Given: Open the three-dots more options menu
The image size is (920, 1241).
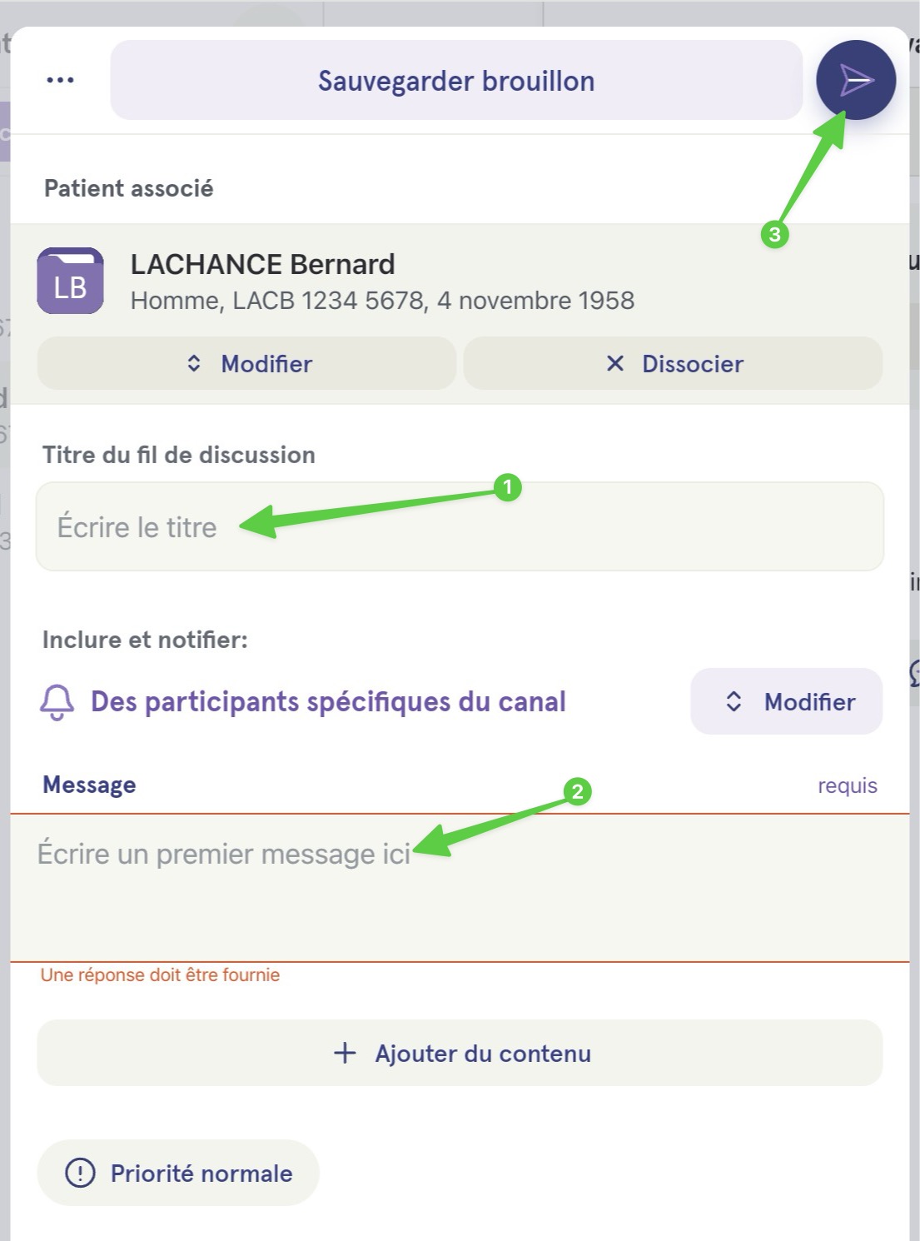Looking at the screenshot, I should coord(60,80).
